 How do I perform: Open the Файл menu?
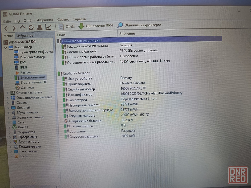coord(7,21)
